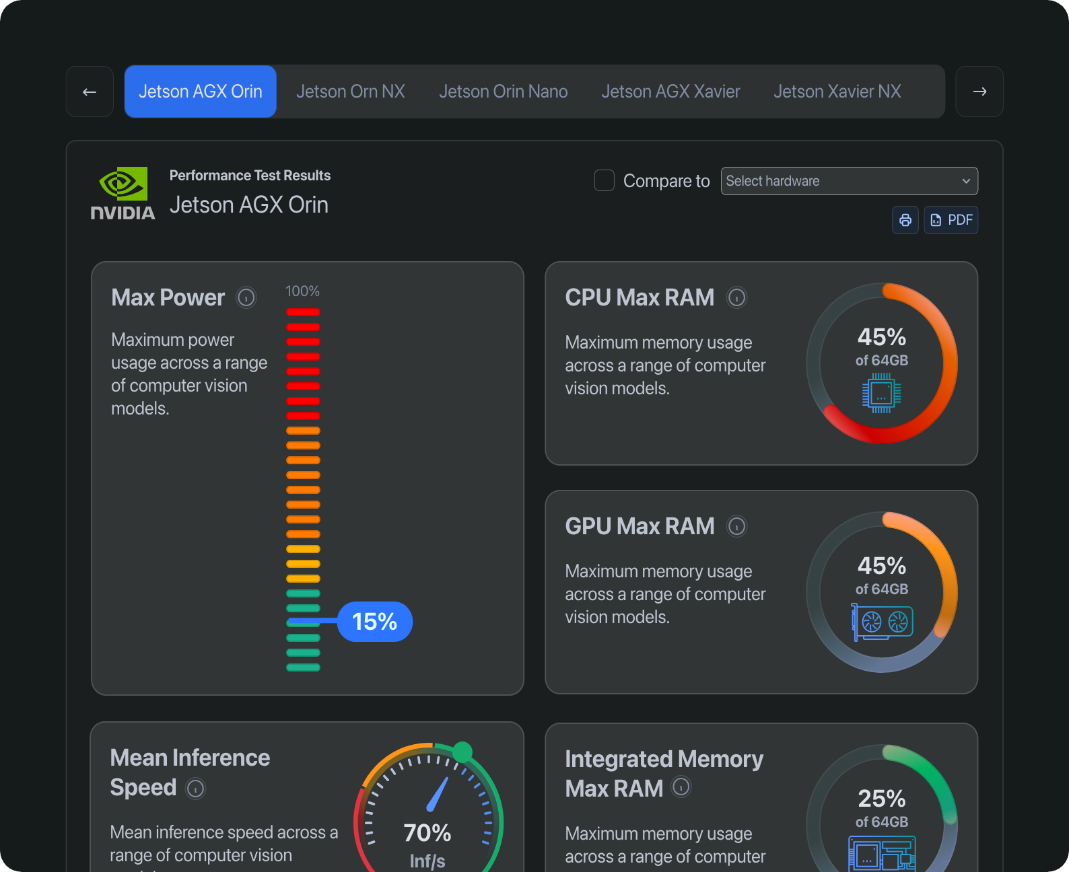Viewport: 1069px width, 872px height.
Task: Click the print icon button
Action: [x=905, y=220]
